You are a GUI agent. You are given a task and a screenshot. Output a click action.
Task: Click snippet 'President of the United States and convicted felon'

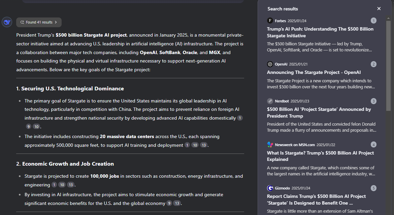(x=322, y=127)
